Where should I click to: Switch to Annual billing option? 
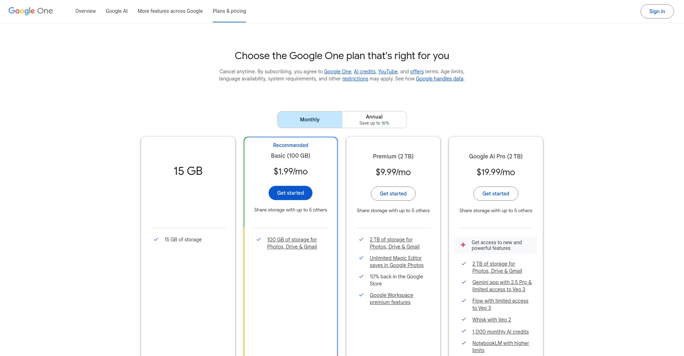tap(374, 120)
